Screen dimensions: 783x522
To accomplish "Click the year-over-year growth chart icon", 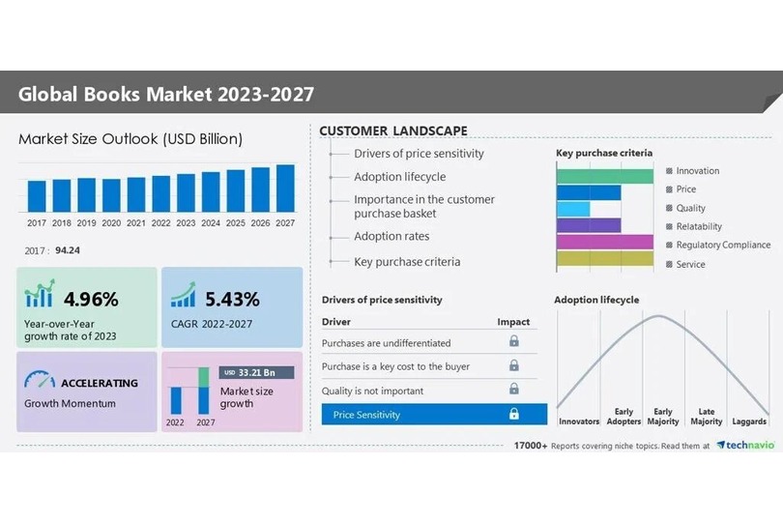I will (x=40, y=293).
